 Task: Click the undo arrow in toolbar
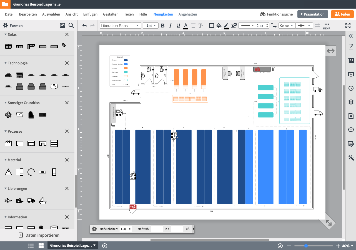click(85, 26)
